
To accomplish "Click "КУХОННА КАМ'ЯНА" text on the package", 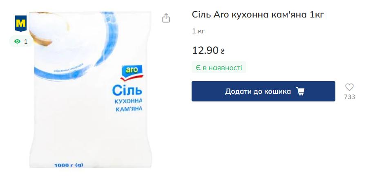I will coord(128,105).
